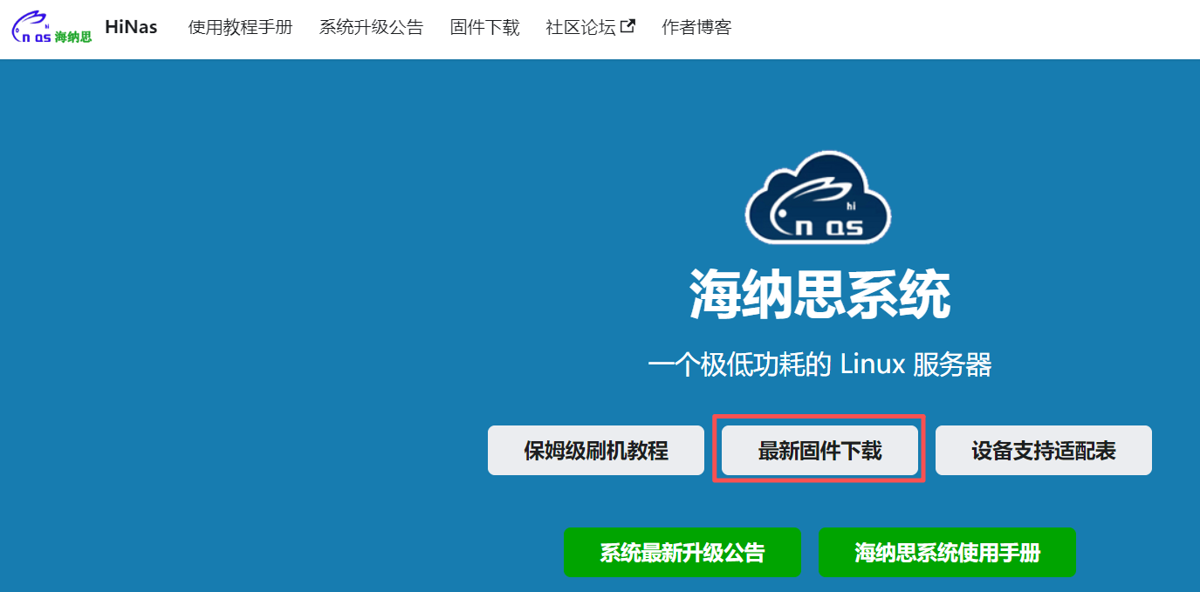Screen dimensions: 1200x592
Task: Open 使用教程手册 in the navigation bar
Action: (240, 27)
